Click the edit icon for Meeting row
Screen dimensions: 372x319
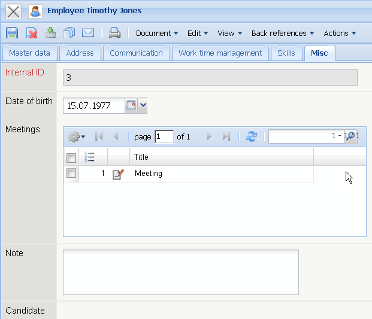[x=118, y=174]
